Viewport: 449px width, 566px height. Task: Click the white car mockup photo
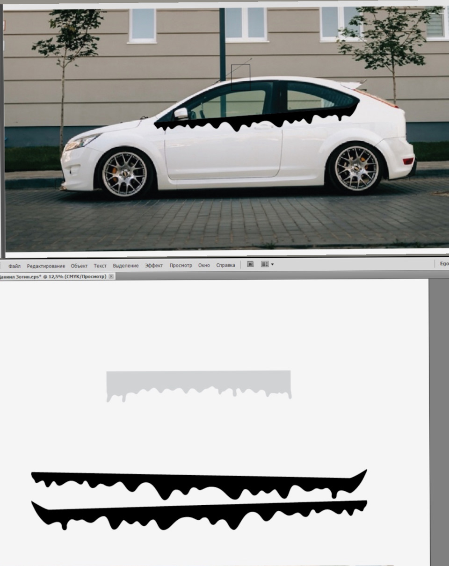[226, 129]
